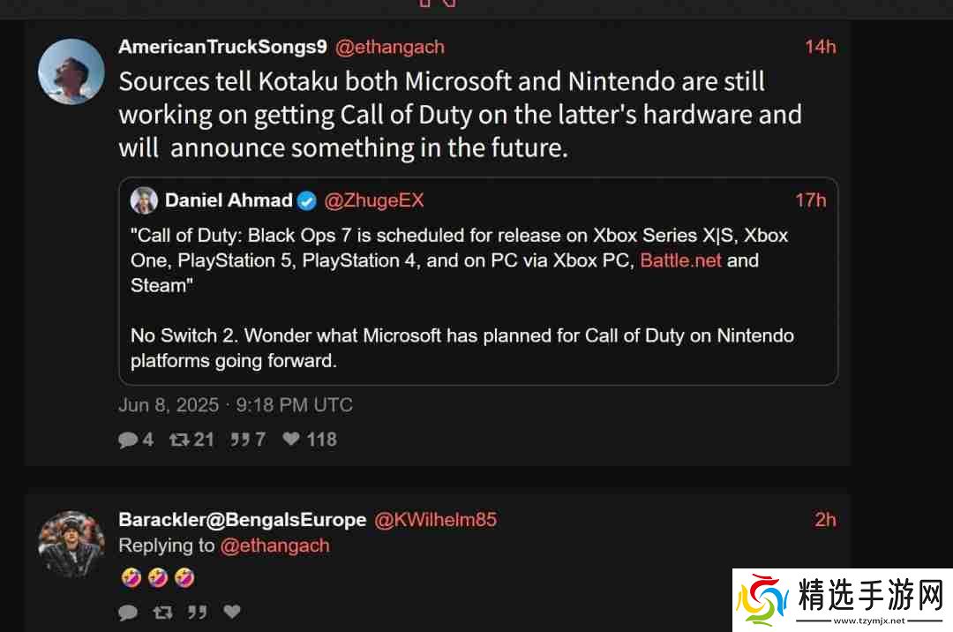View the 21 retweets count
The width and height of the screenshot is (953, 632).
(x=202, y=439)
